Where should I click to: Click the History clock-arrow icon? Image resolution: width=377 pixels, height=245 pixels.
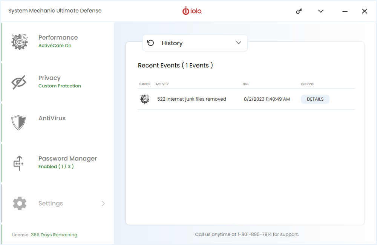point(150,43)
